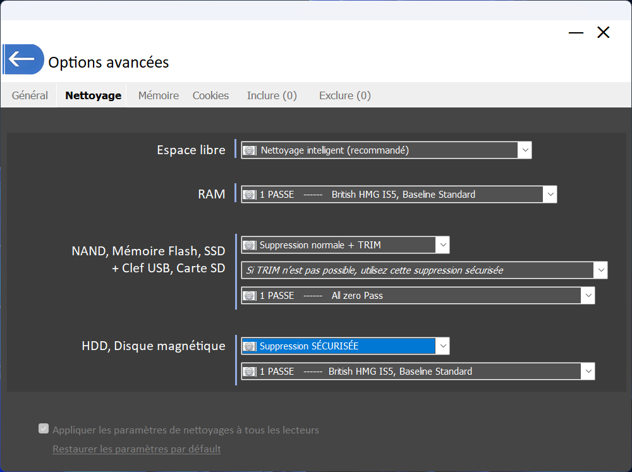Open the Mémoire tab
The width and height of the screenshot is (632, 472).
tap(159, 95)
